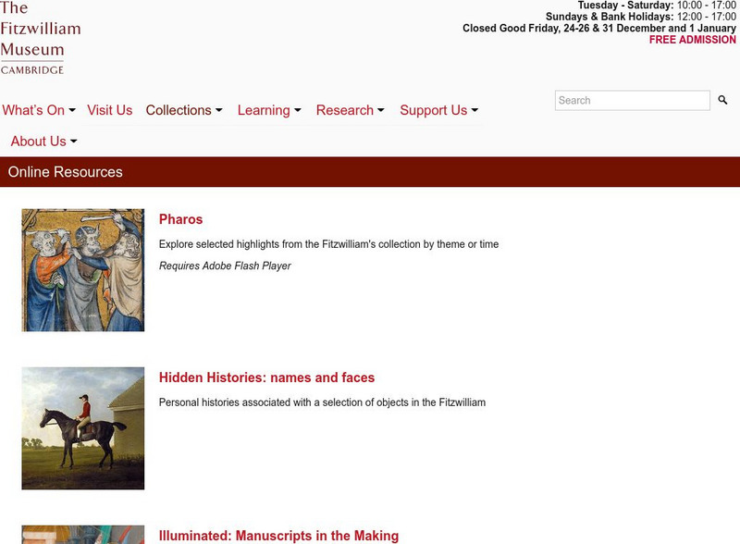This screenshot has height=544, width=740.
Task: Click the Pharos medieval manuscript thumbnail
Action: tap(83, 270)
